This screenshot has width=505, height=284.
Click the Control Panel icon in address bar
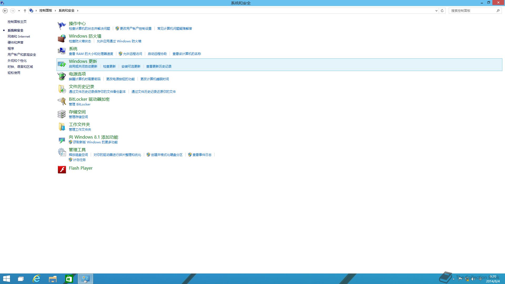click(x=31, y=11)
